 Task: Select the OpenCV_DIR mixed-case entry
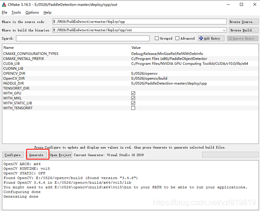coord(14,78)
